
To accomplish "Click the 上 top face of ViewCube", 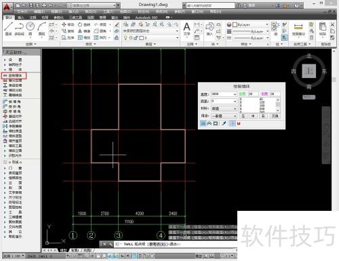I will (x=309, y=71).
